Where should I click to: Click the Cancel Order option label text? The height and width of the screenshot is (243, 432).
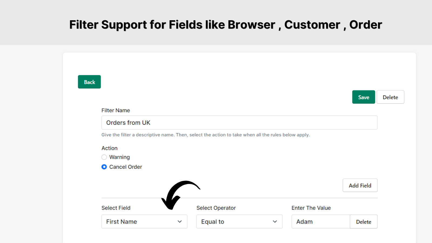(x=126, y=167)
